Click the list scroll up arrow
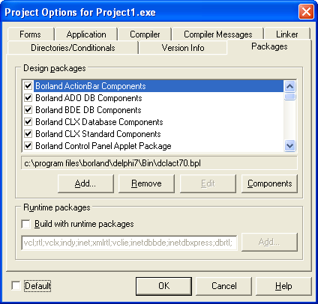 click(x=289, y=87)
